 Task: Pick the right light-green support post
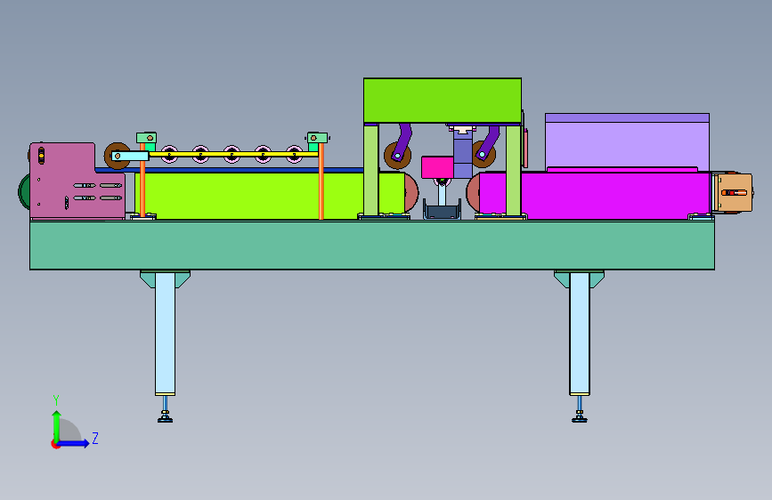pos(514,170)
